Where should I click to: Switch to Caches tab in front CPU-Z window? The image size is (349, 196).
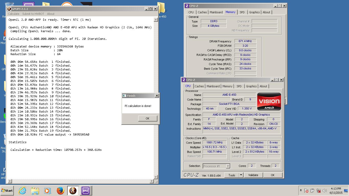pos(199,86)
